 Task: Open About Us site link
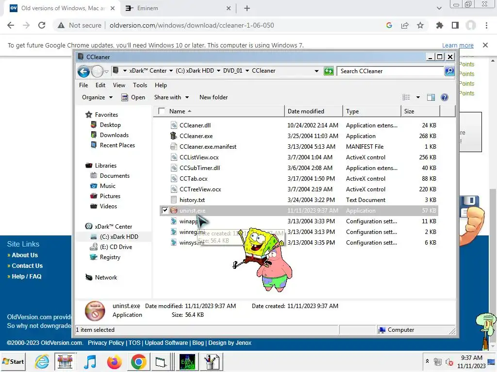25,255
